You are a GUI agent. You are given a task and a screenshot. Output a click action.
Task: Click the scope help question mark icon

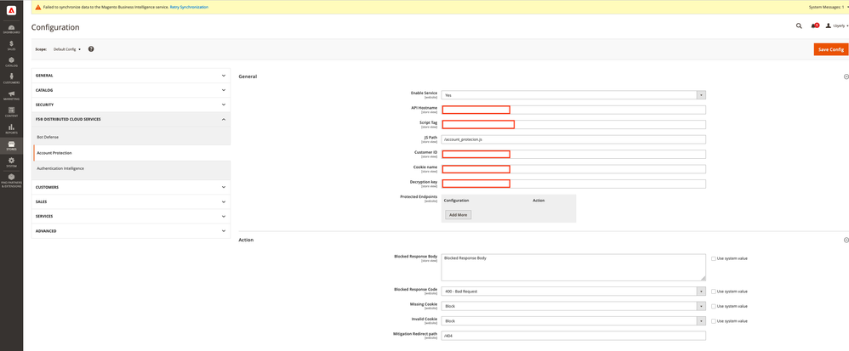click(x=91, y=48)
